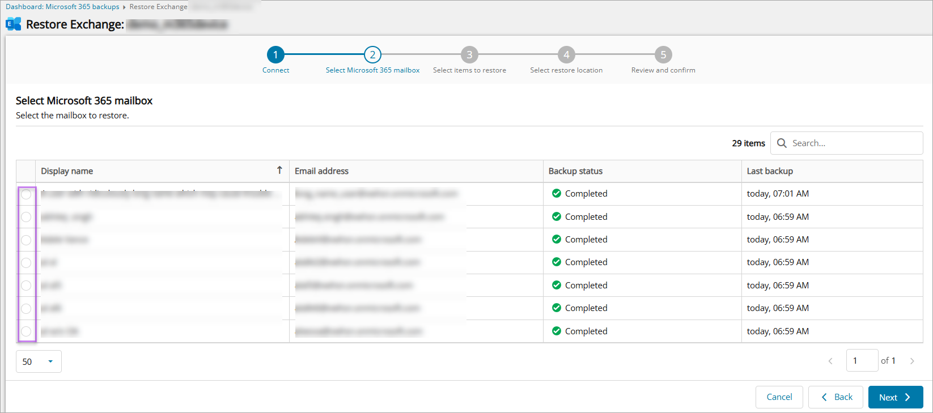Click the magnifier icon in the search box
The height and width of the screenshot is (413, 933).
(782, 143)
